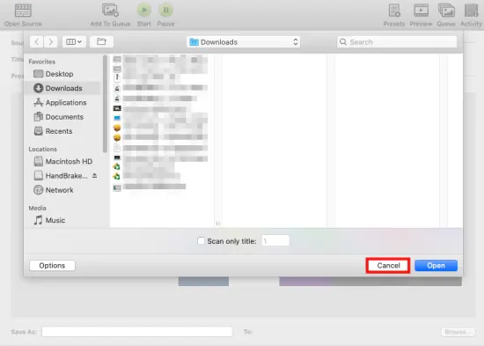
Task: Go forward with the right chevron
Action: click(x=51, y=41)
